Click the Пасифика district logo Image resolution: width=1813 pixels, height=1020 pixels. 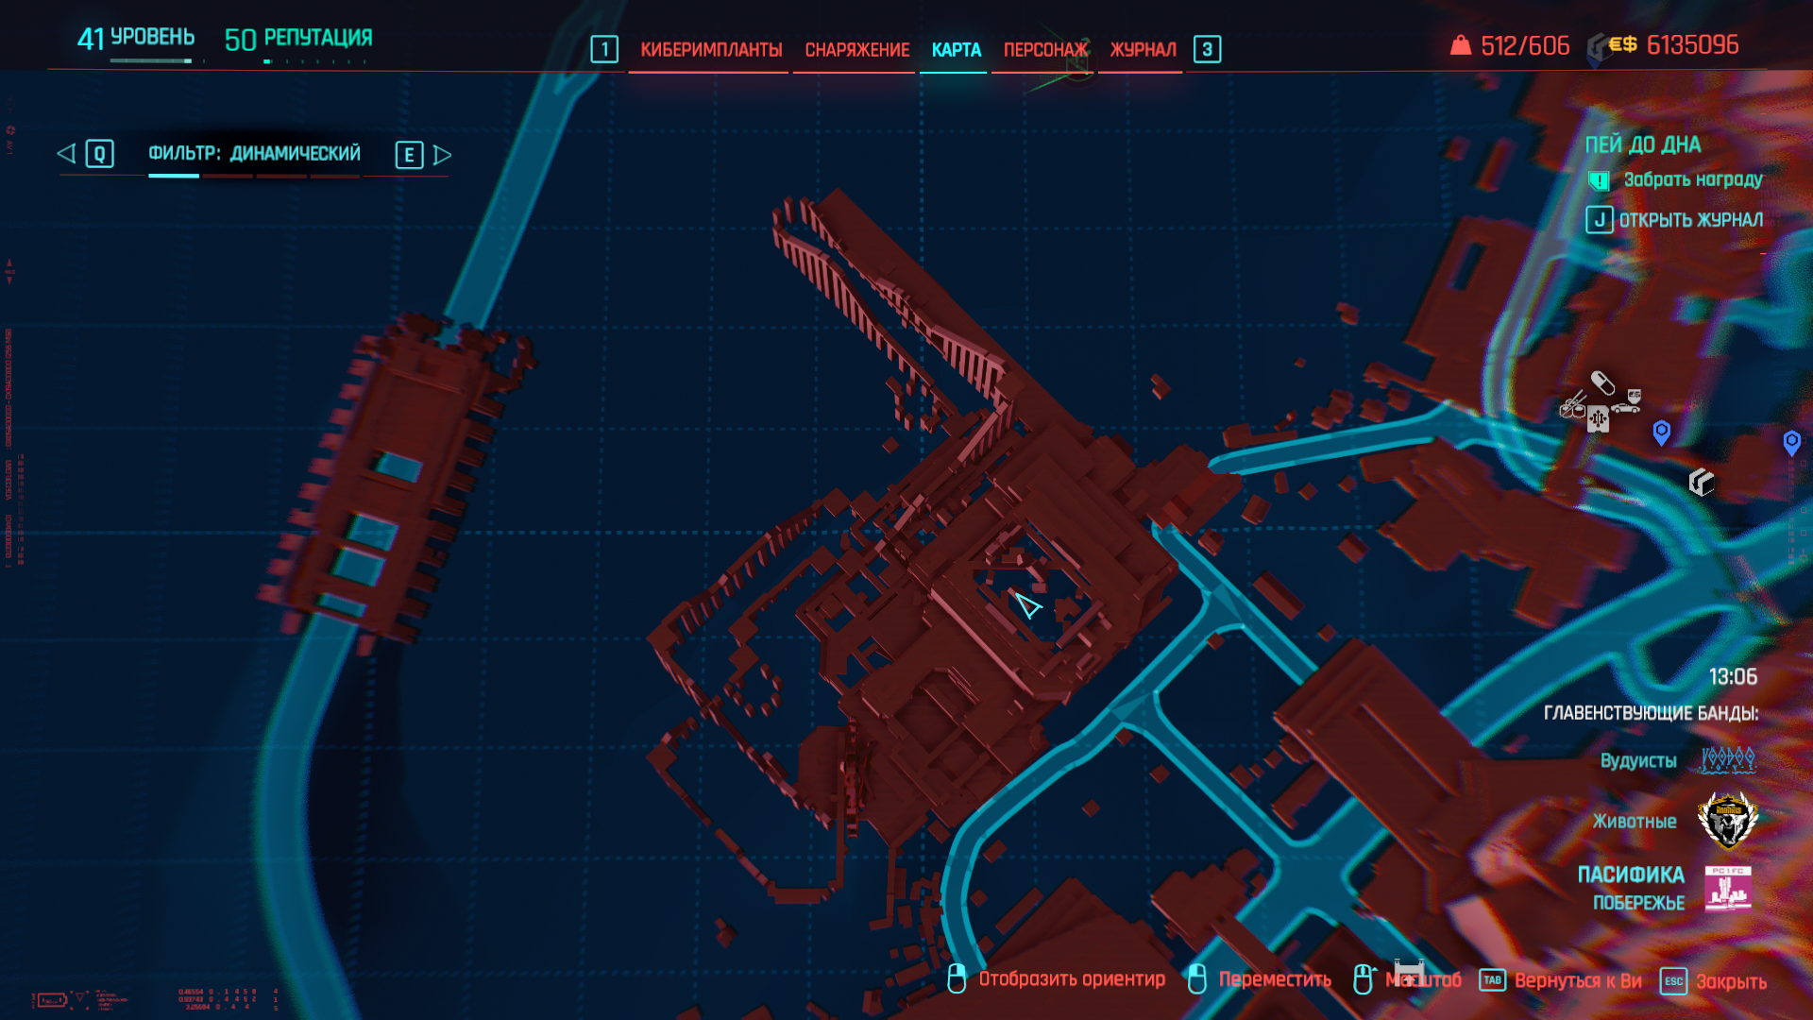[1728, 889]
